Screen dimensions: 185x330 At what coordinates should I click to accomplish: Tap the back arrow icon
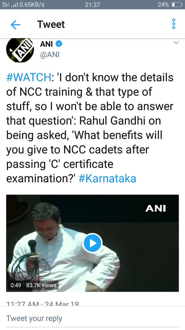point(15,25)
